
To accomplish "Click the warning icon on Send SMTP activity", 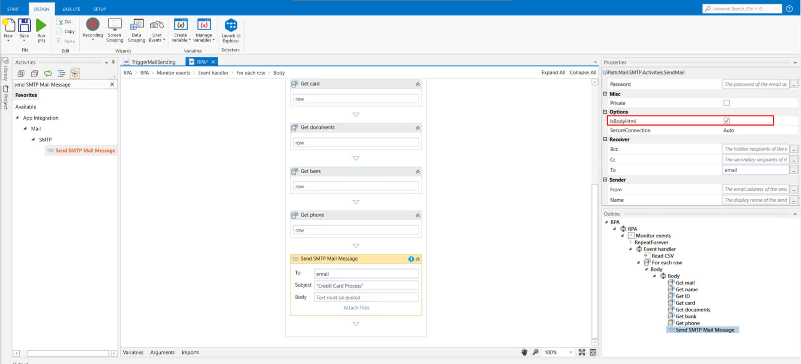I will 411,259.
